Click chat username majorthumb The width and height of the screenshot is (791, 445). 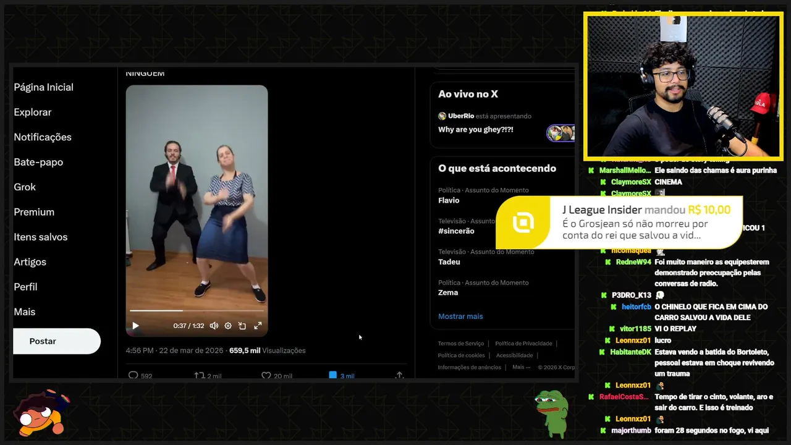click(x=632, y=430)
